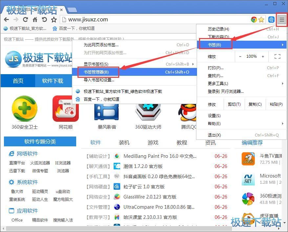
Task: Switch to the 软件 content tab
Action: (96, 142)
